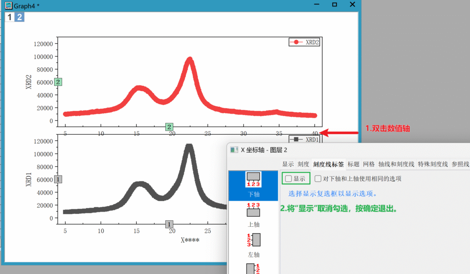
Task: Toggle the 显示 checkbox
Action: click(x=289, y=179)
